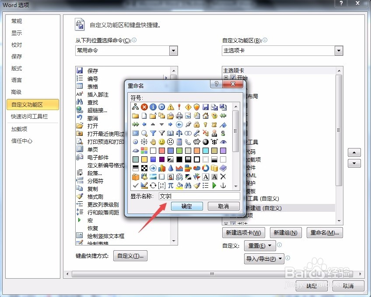Select the calculator symbol icon
Screen dimensions: 371x297
(179, 142)
